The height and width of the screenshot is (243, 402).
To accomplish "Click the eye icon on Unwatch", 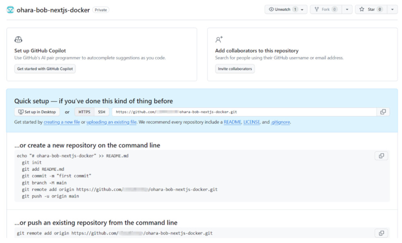I will coord(271,10).
